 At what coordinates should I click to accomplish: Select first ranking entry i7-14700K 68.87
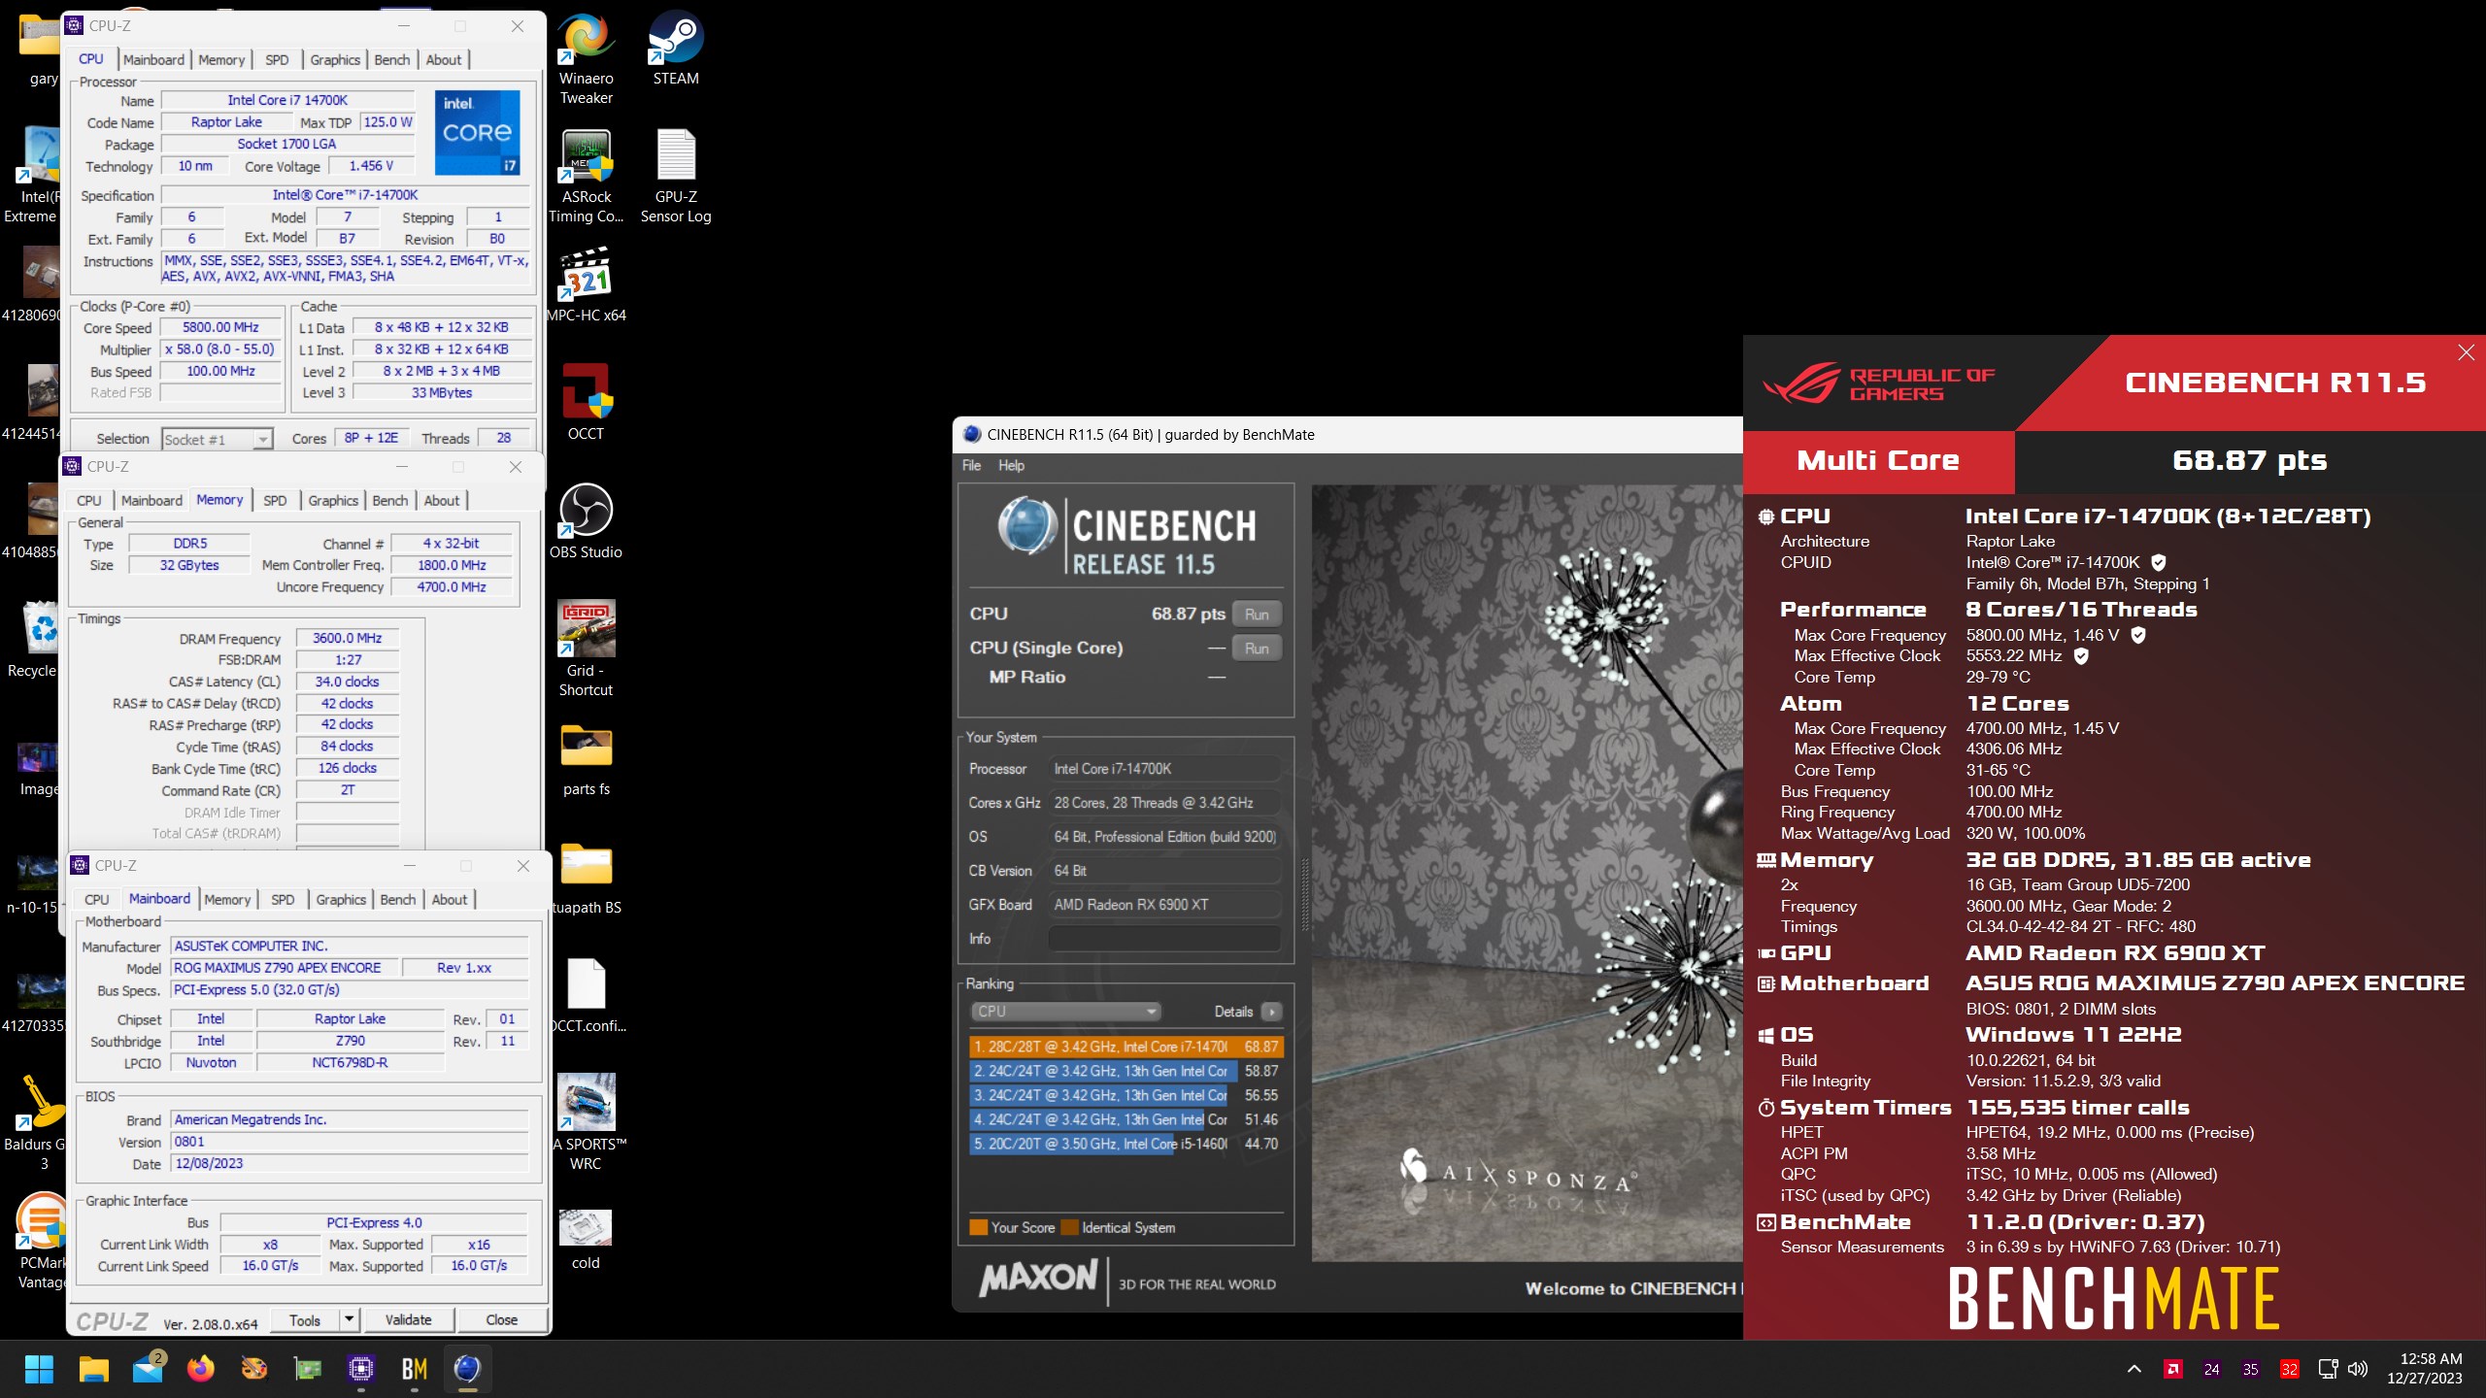click(1125, 1047)
